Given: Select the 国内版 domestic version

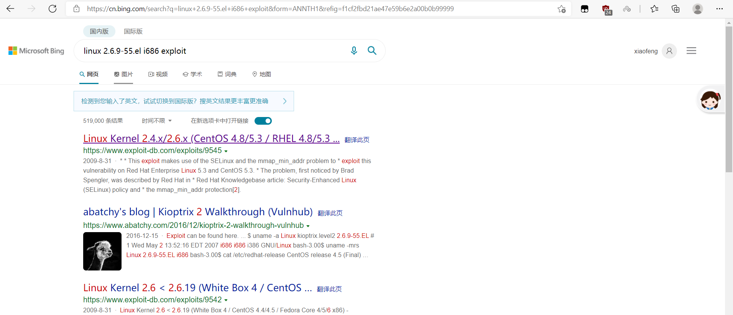Looking at the screenshot, I should click(x=99, y=31).
